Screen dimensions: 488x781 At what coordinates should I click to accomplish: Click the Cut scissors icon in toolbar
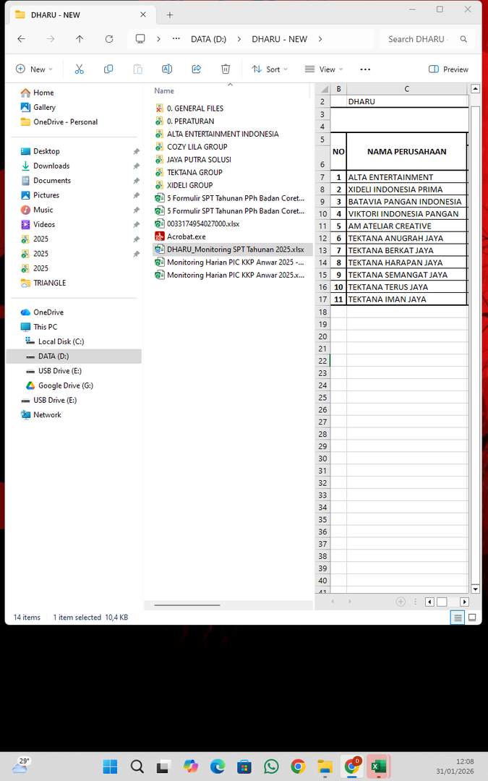80,69
